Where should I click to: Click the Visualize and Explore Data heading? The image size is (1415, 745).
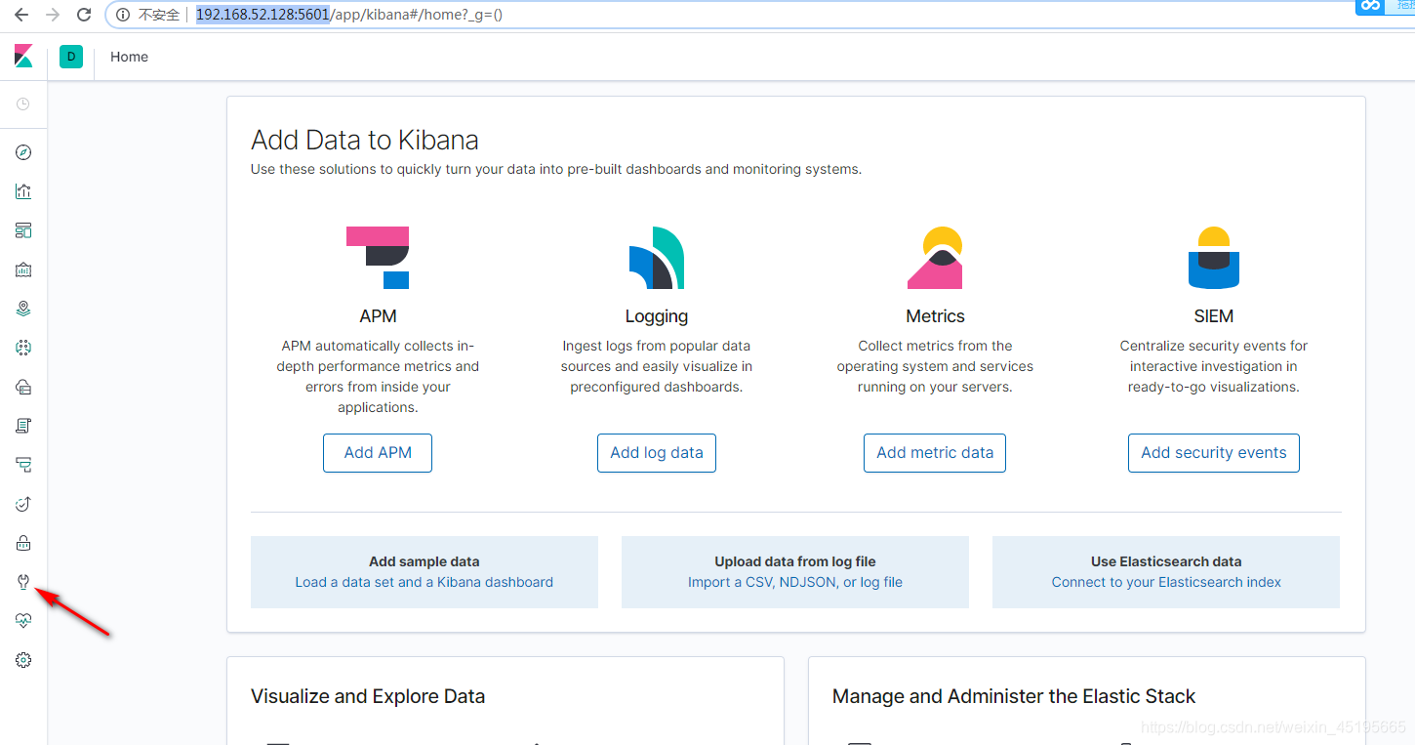(x=368, y=696)
